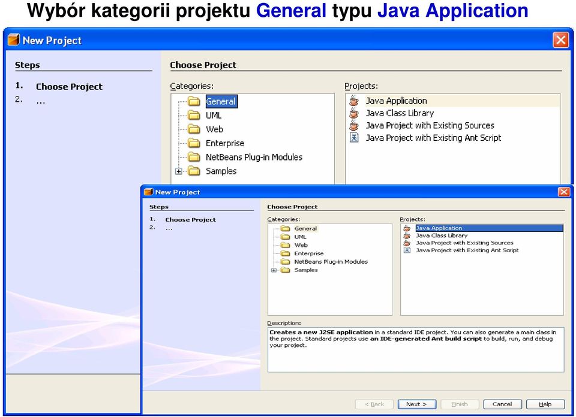
Task: Click NetBeans Plug-in Modules folder icon, front window
Action: click(286, 261)
